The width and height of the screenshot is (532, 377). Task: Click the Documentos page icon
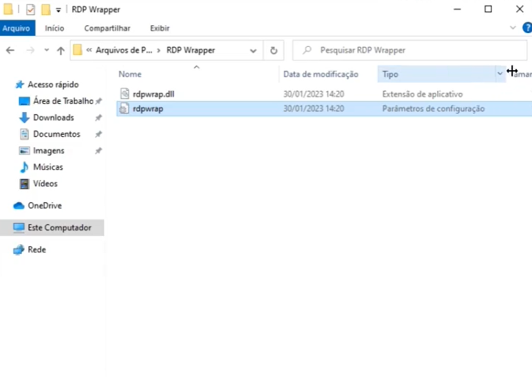pyautogui.click(x=24, y=134)
